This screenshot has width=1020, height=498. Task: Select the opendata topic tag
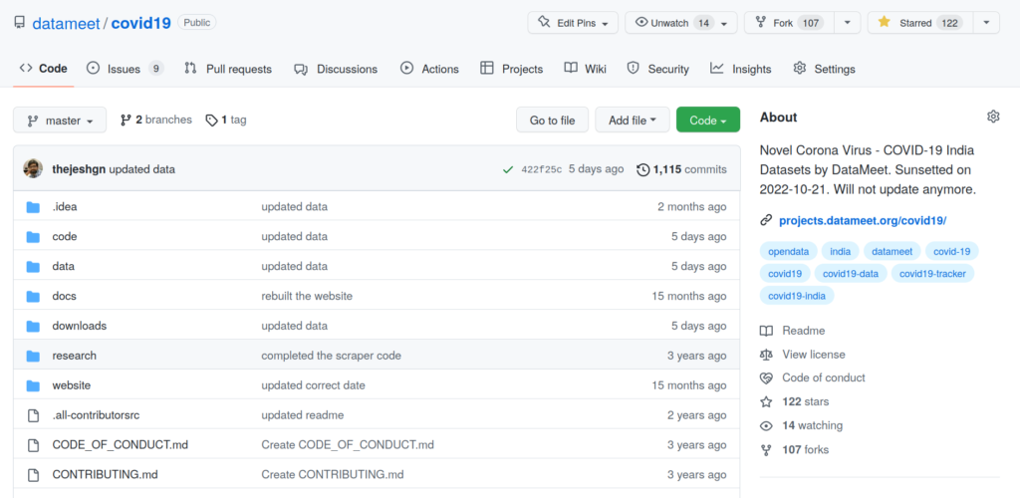(x=788, y=252)
